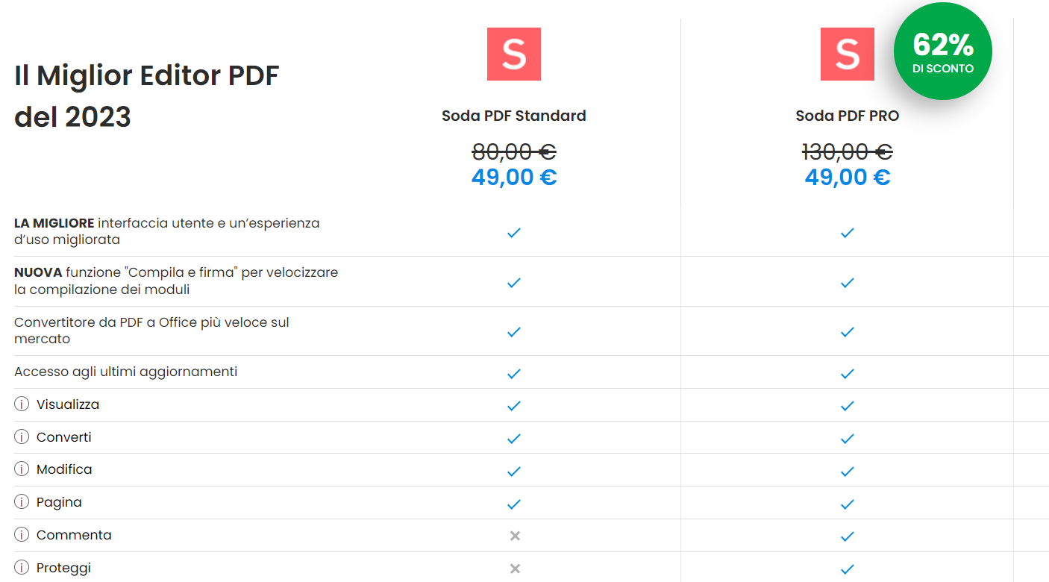
Task: Click the info icon beside Proteggi
Action: 22,568
